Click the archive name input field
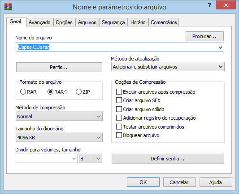 (120, 47)
